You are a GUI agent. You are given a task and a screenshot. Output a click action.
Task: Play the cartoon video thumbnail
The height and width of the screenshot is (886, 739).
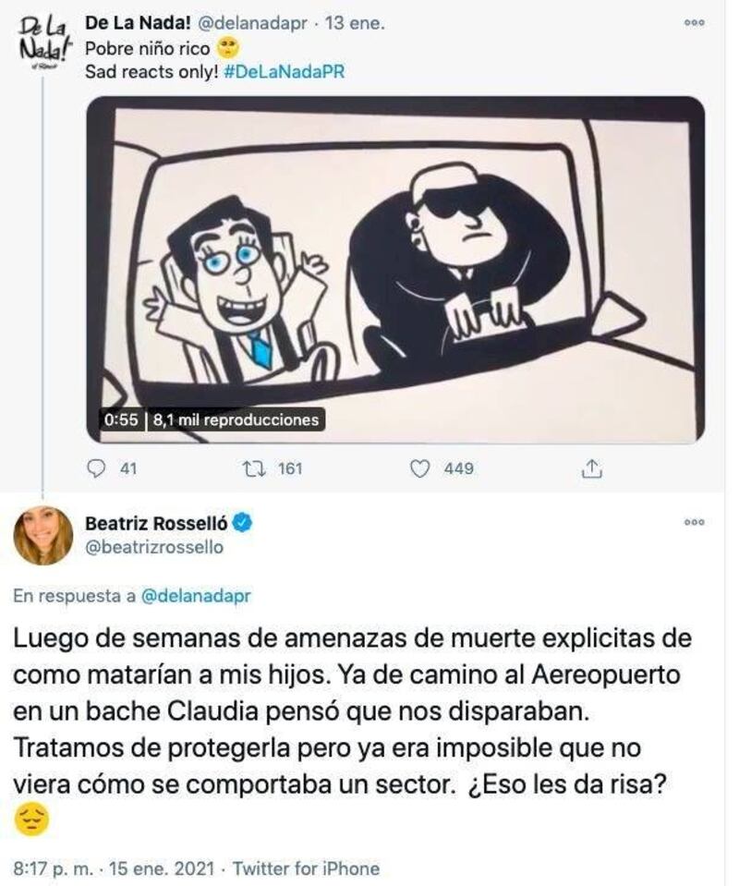(x=395, y=269)
